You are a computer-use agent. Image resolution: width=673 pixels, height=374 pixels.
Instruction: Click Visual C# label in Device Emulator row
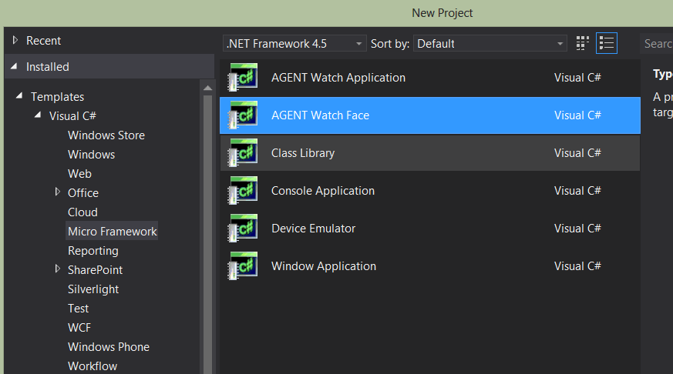coord(577,229)
